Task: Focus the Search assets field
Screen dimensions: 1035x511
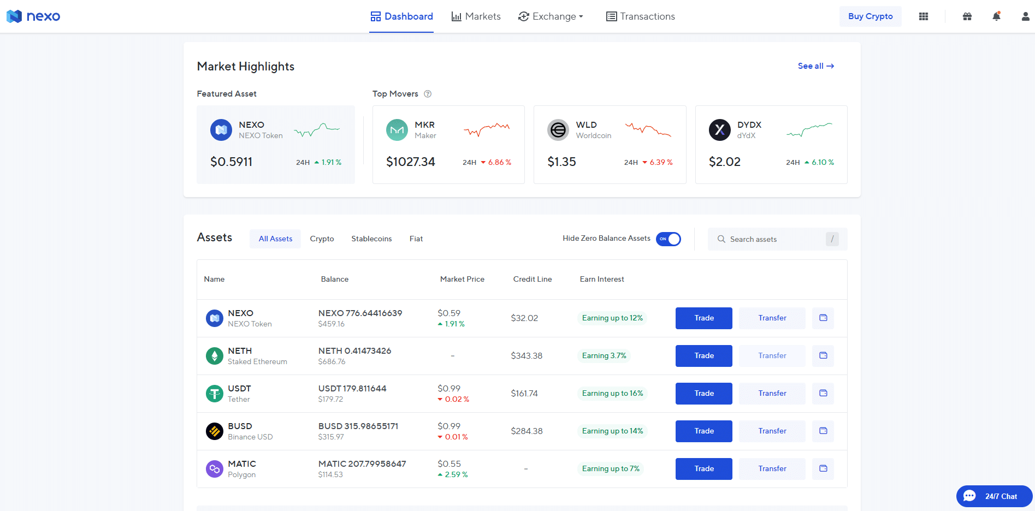Action: pos(778,239)
